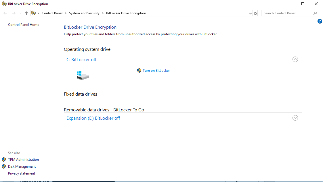Image resolution: width=323 pixels, height=182 pixels.
Task: Click the BitLocker keys icon in title bar
Action: 4,4
